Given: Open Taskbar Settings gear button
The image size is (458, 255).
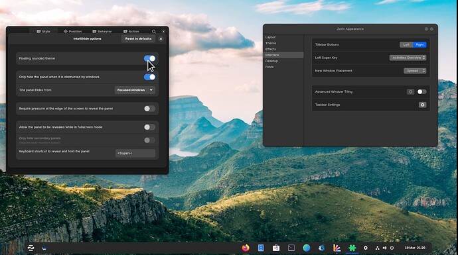Looking at the screenshot, I should (422, 105).
